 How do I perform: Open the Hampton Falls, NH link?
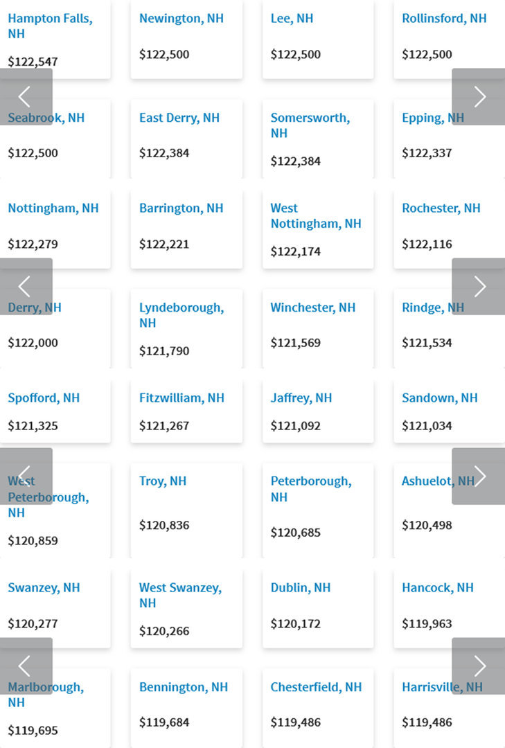(50, 26)
